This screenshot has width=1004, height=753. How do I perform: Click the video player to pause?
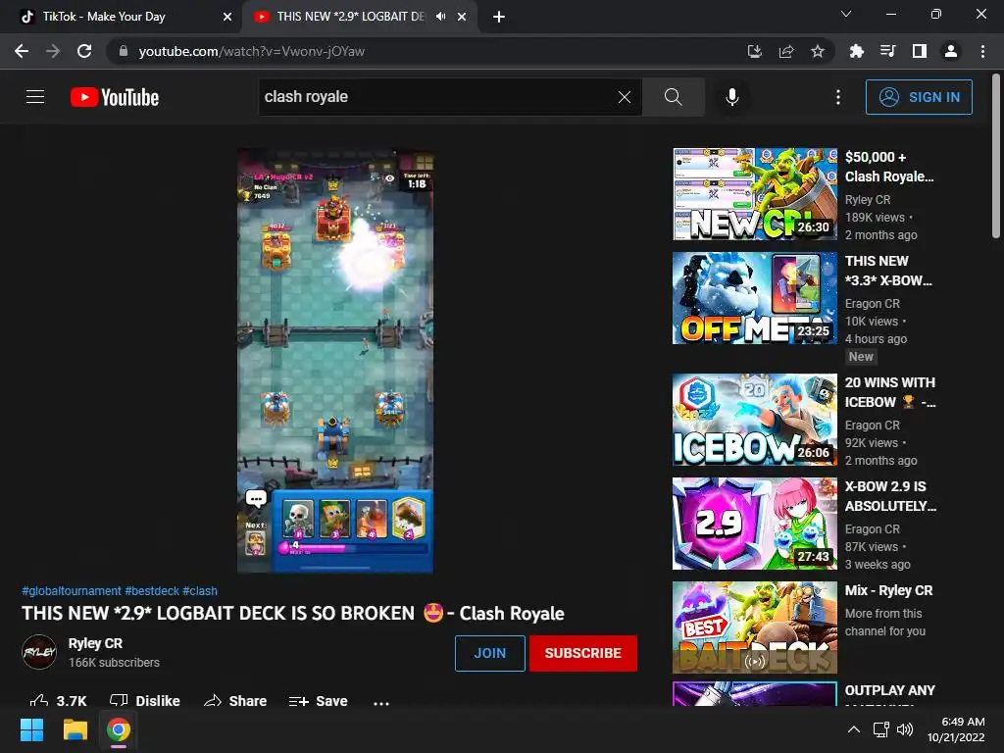point(335,361)
